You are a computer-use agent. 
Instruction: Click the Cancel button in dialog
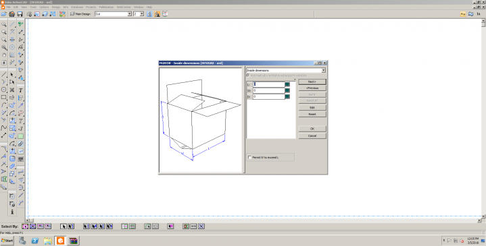tap(312, 135)
